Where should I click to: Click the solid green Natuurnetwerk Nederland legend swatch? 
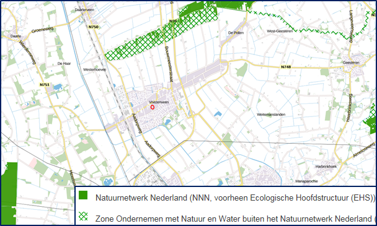83,195
